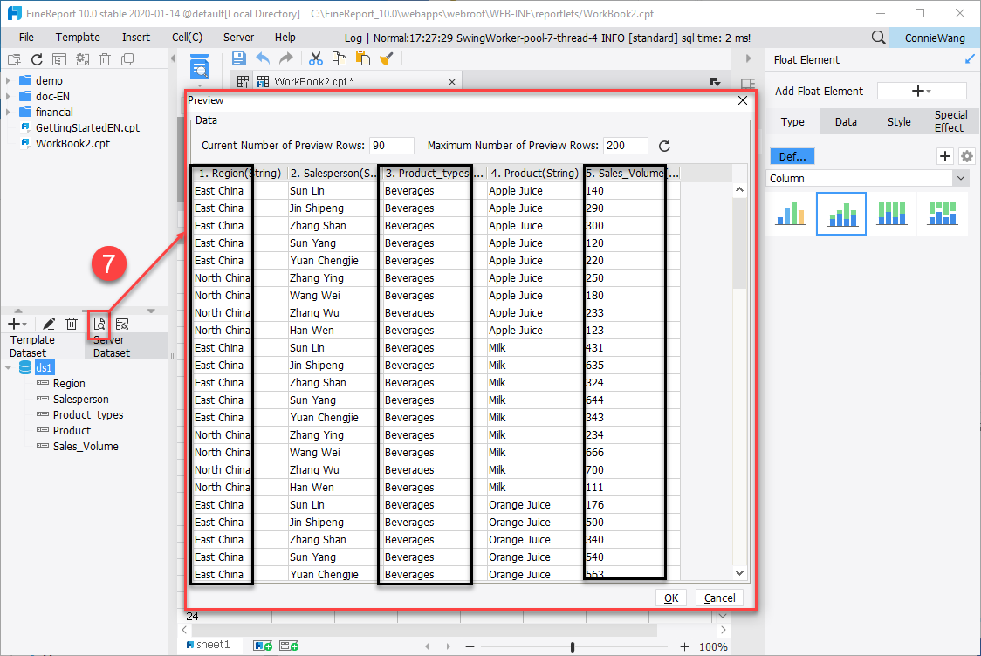This screenshot has height=656, width=981.
Task: Collapse the ds1 dataset node
Action: point(8,368)
